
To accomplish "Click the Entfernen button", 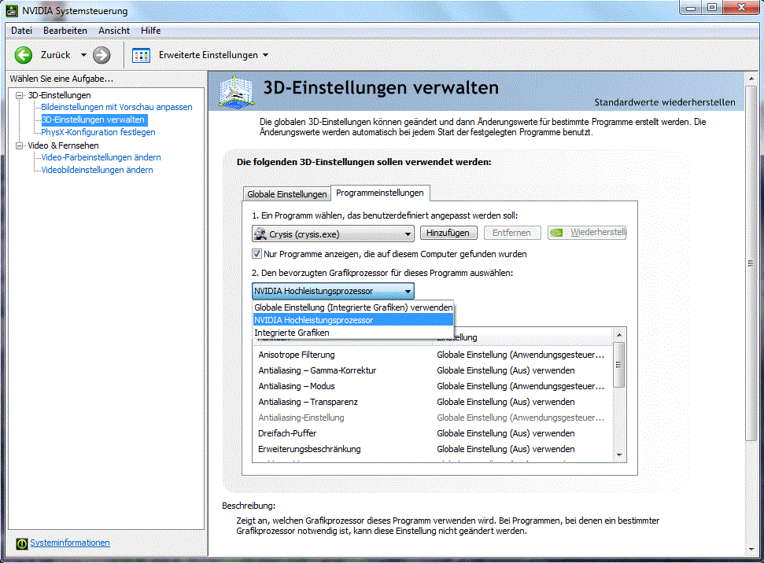I will [511, 233].
